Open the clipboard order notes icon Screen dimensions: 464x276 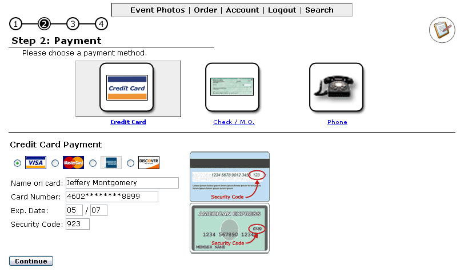[442, 30]
